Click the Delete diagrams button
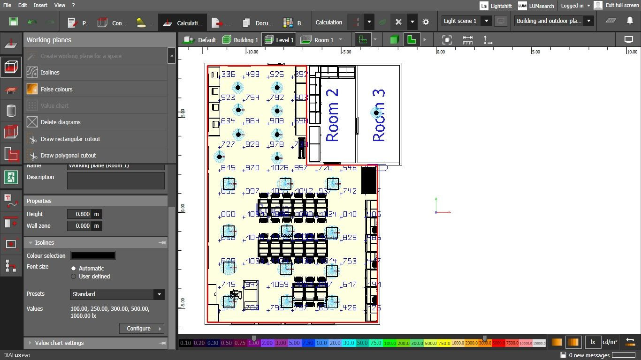Screen dimensions: 641x360 pyautogui.click(x=61, y=122)
